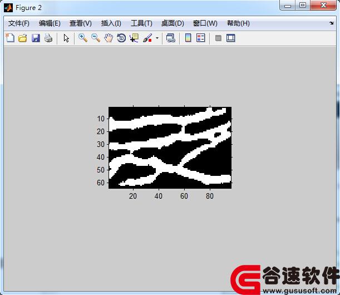Close the Figure 2 window
This screenshot has height=295, width=340.
tap(323, 6)
